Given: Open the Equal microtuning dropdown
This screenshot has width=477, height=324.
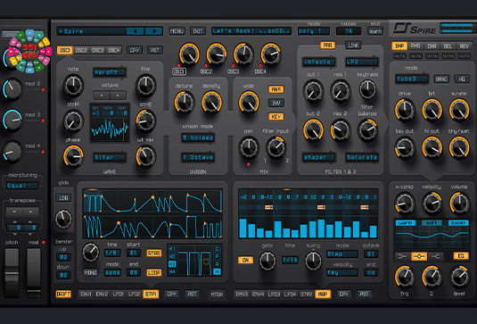Looking at the screenshot, I should pos(22,186).
